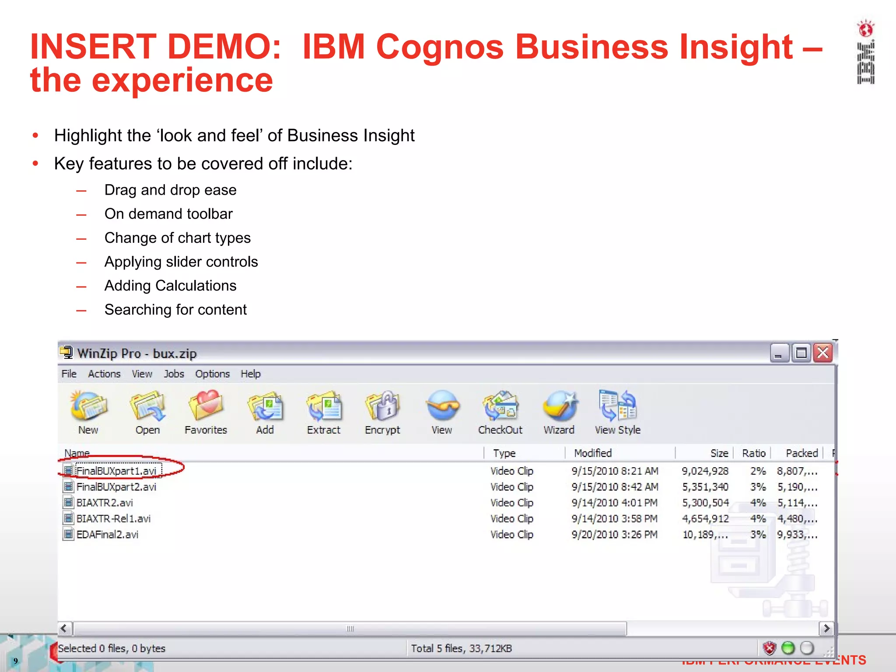Click the 9/20/2010 3:26 PM modified date
This screenshot has height=672, width=896.
click(614, 534)
